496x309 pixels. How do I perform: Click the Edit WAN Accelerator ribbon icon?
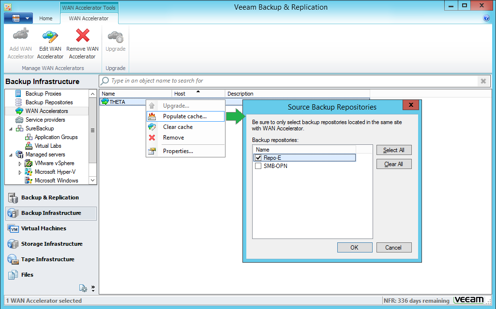pyautogui.click(x=50, y=36)
